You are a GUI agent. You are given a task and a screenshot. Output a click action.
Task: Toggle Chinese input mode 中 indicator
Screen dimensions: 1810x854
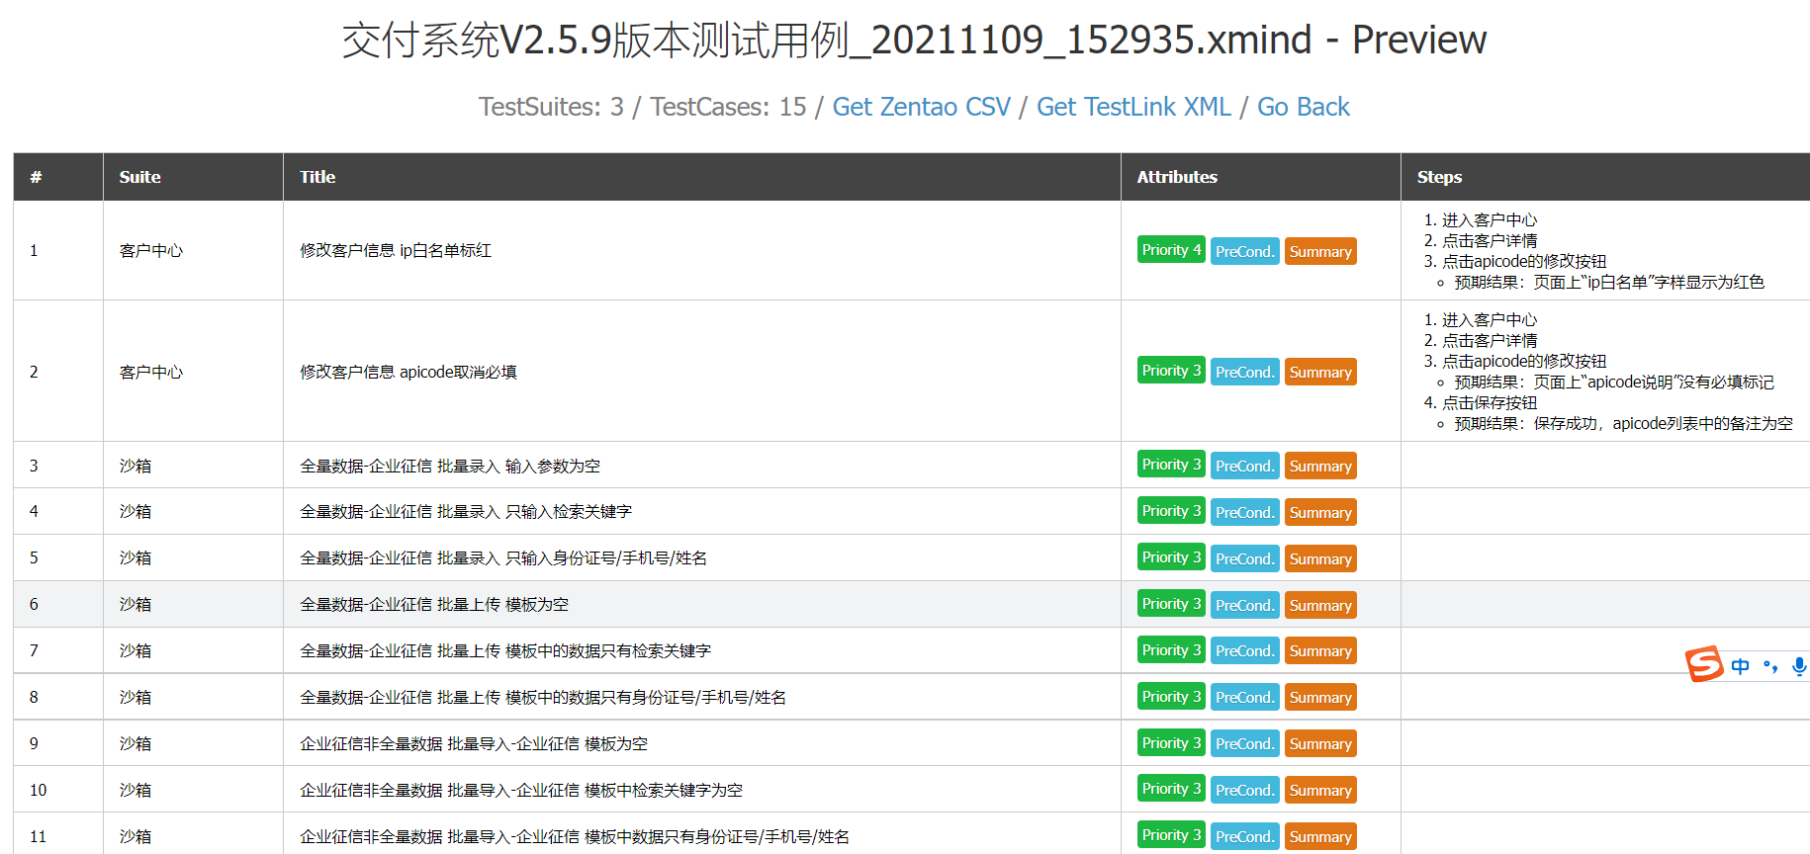[x=1741, y=666]
